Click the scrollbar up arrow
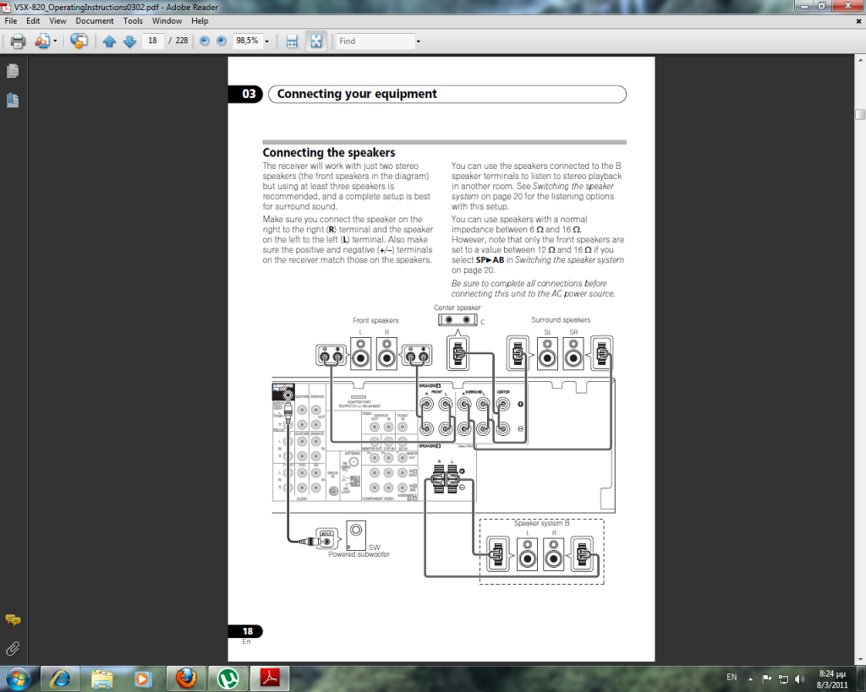 [860, 58]
